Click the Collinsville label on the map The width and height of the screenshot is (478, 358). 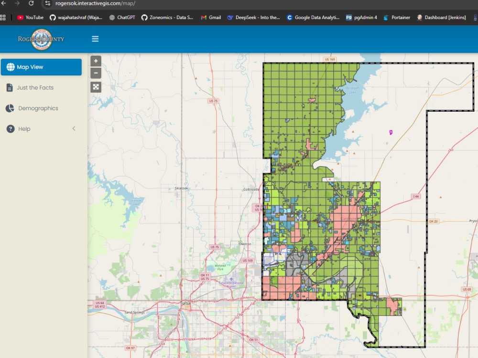tap(251, 190)
